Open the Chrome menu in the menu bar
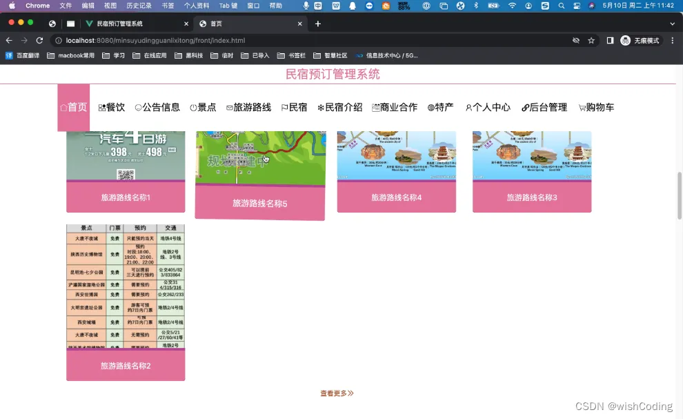Image resolution: width=683 pixels, height=419 pixels. tap(37, 6)
